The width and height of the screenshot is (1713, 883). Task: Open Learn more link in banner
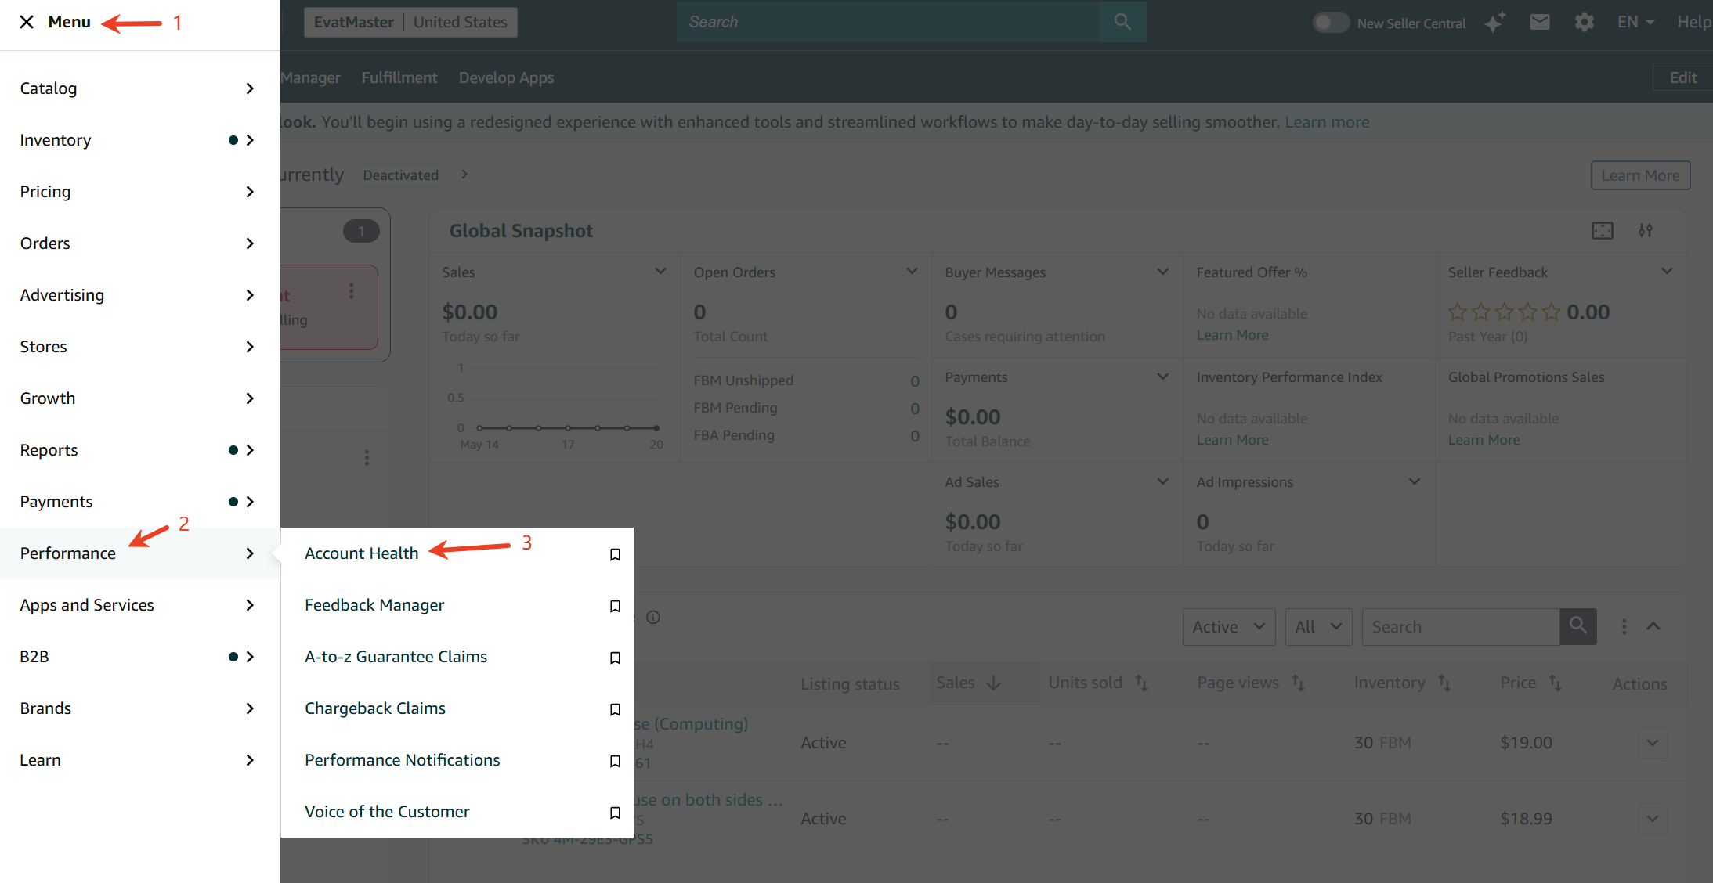[x=1327, y=122]
